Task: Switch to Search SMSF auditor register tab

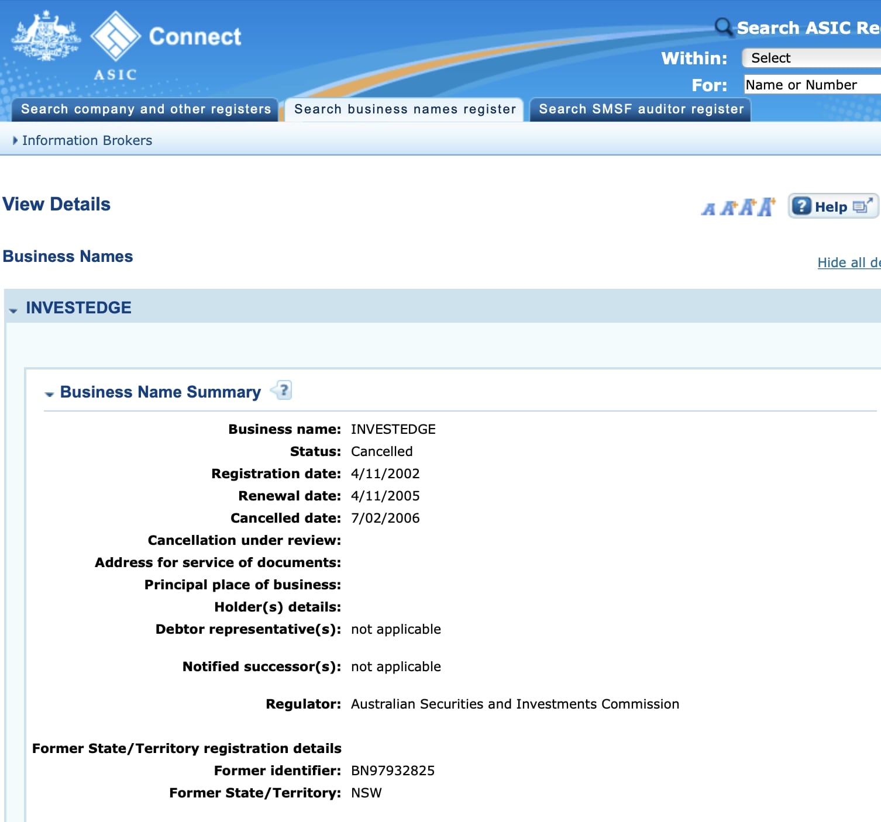Action: [641, 109]
